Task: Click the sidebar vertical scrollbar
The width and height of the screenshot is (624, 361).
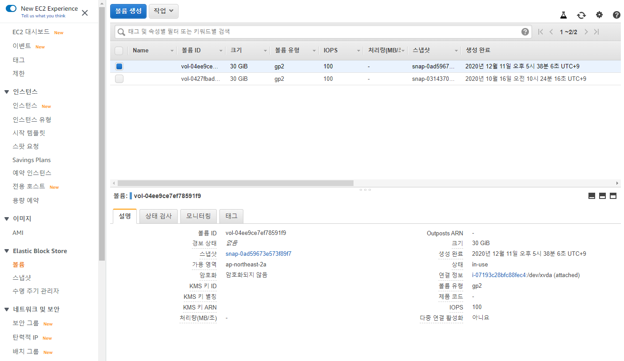Action: 102,133
